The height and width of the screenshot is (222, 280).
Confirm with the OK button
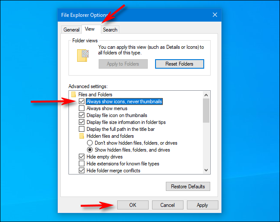coord(133,205)
